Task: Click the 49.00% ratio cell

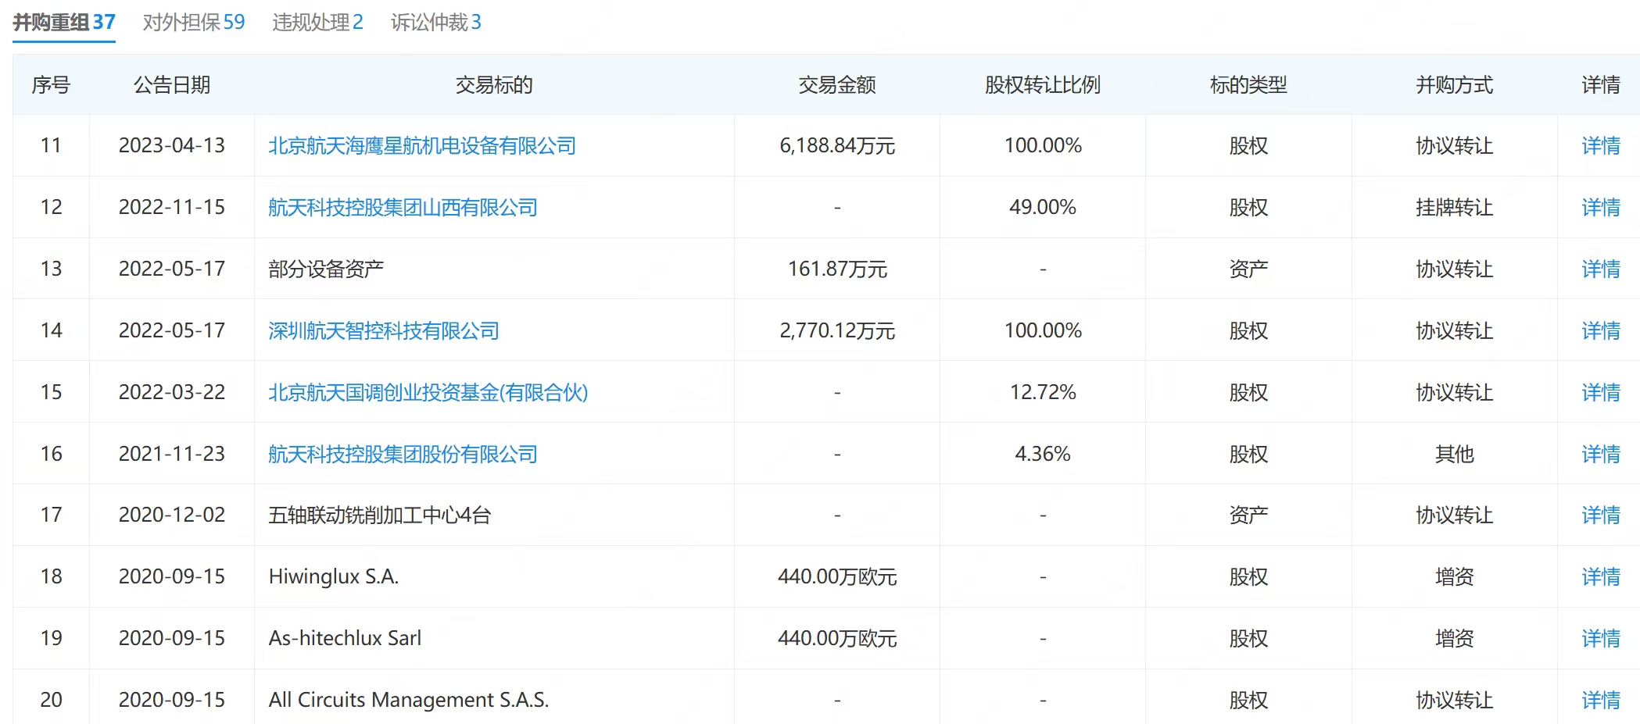Action: 1043,208
